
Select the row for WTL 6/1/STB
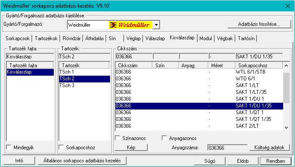click(199, 72)
